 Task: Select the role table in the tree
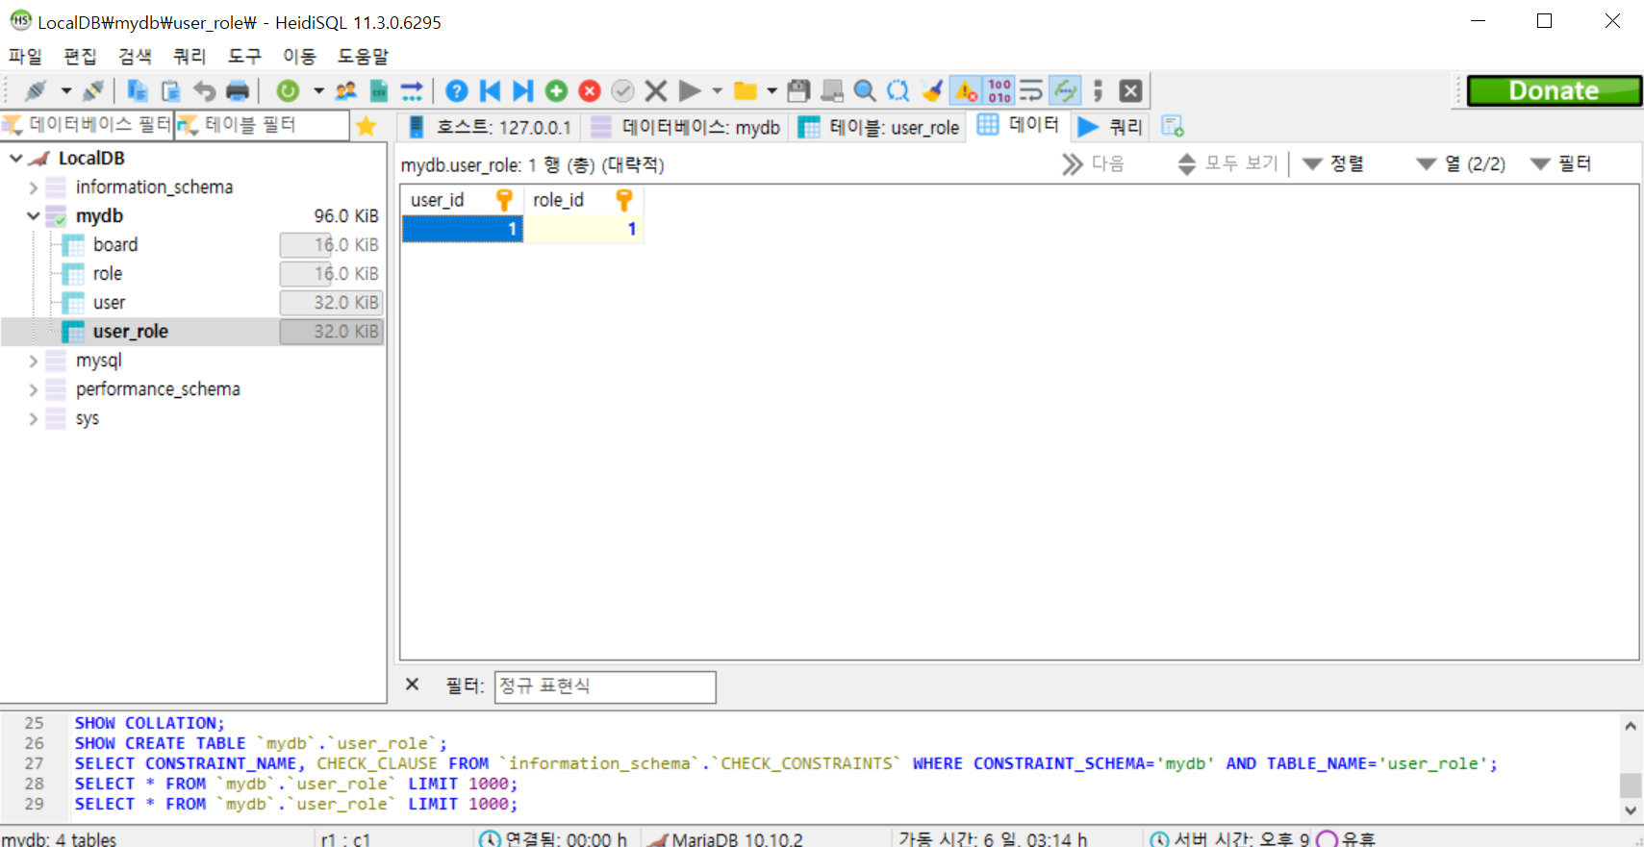click(108, 274)
